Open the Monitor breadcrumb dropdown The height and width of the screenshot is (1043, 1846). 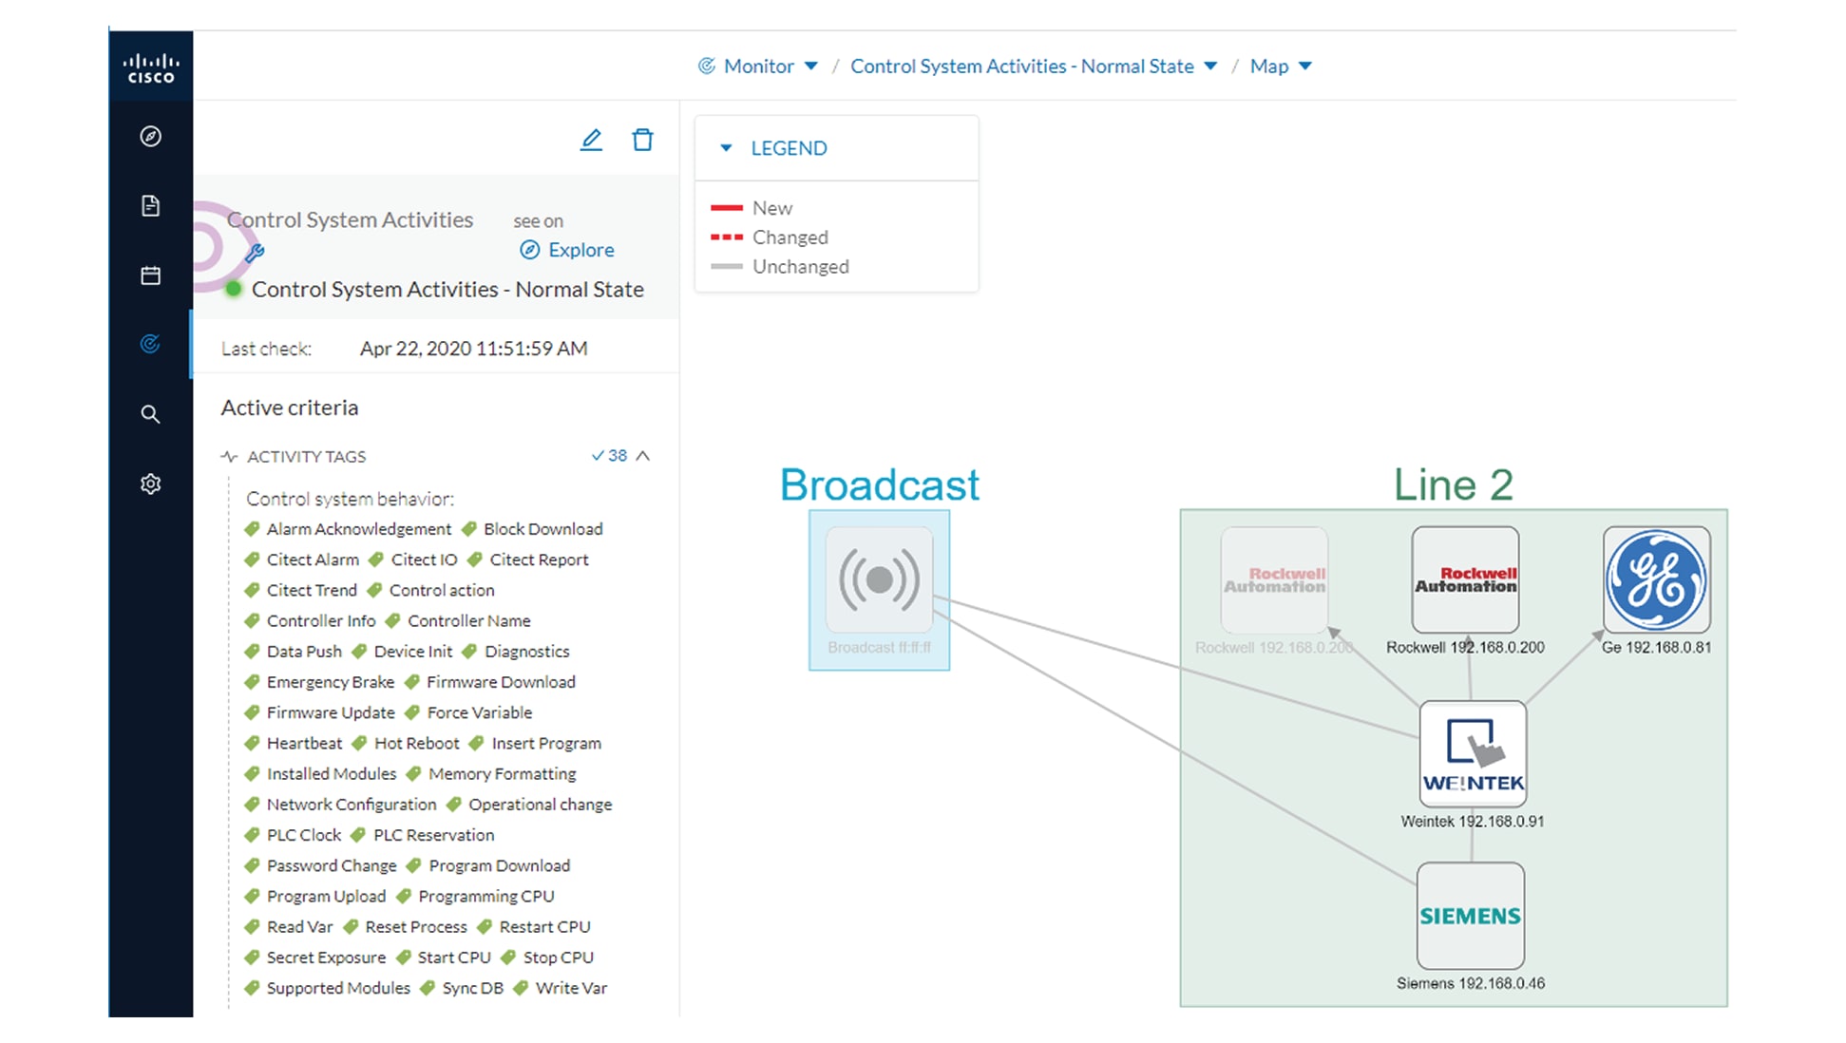(810, 66)
